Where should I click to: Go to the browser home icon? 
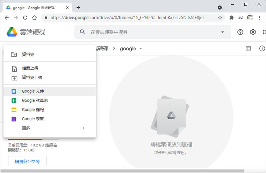coord(35,18)
